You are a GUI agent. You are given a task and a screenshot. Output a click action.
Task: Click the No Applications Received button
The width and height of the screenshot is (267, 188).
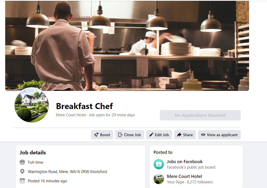[200, 115]
